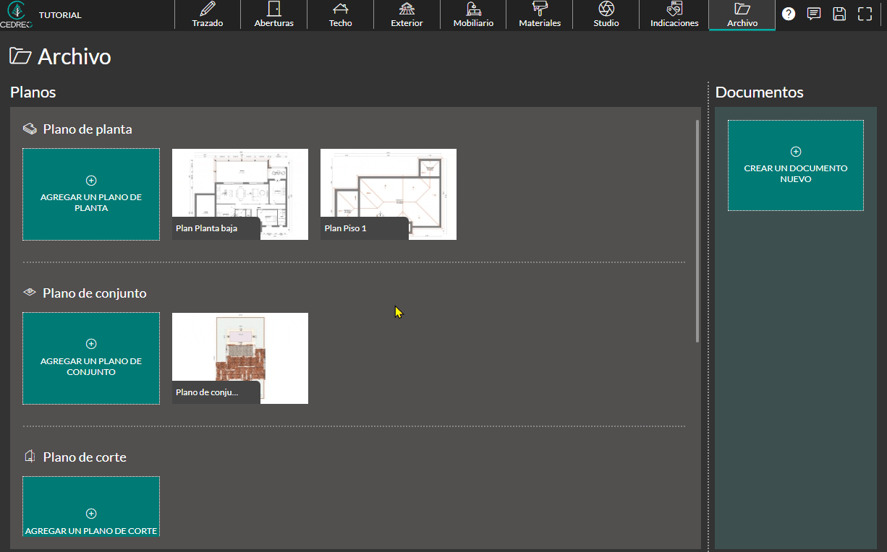Click the Plano de corte heading

(85, 457)
